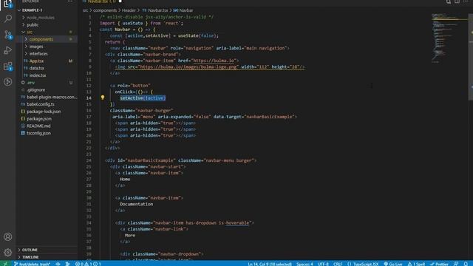
Task: Click the feat/delete trash branch in status bar
Action: click(x=33, y=264)
